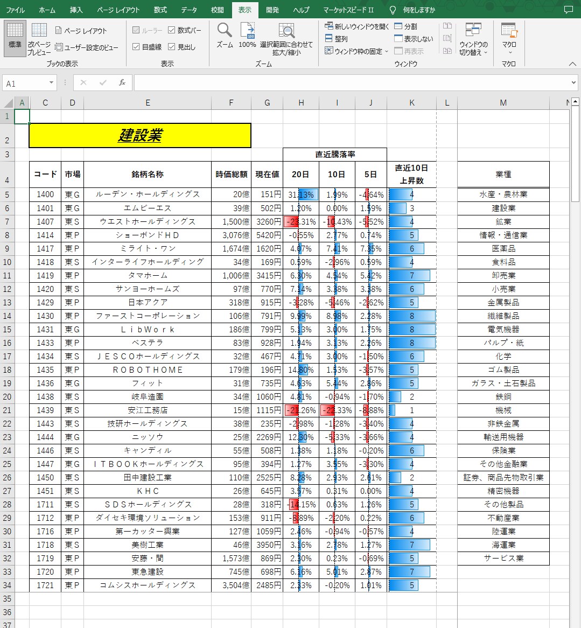The width and height of the screenshot is (581, 628).
Task: Open ウィンドウの切り替え switch windows
Action: (473, 38)
